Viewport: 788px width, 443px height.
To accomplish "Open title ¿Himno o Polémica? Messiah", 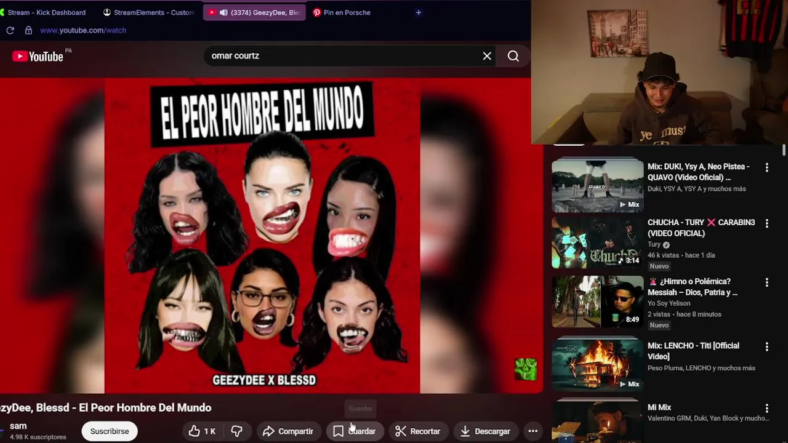I will (x=693, y=287).
